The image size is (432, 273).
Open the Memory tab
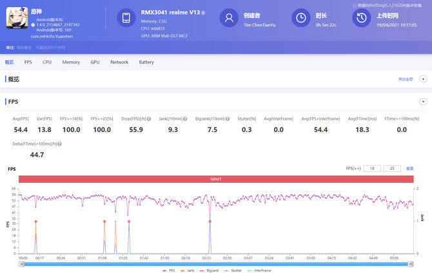pyautogui.click(x=71, y=62)
